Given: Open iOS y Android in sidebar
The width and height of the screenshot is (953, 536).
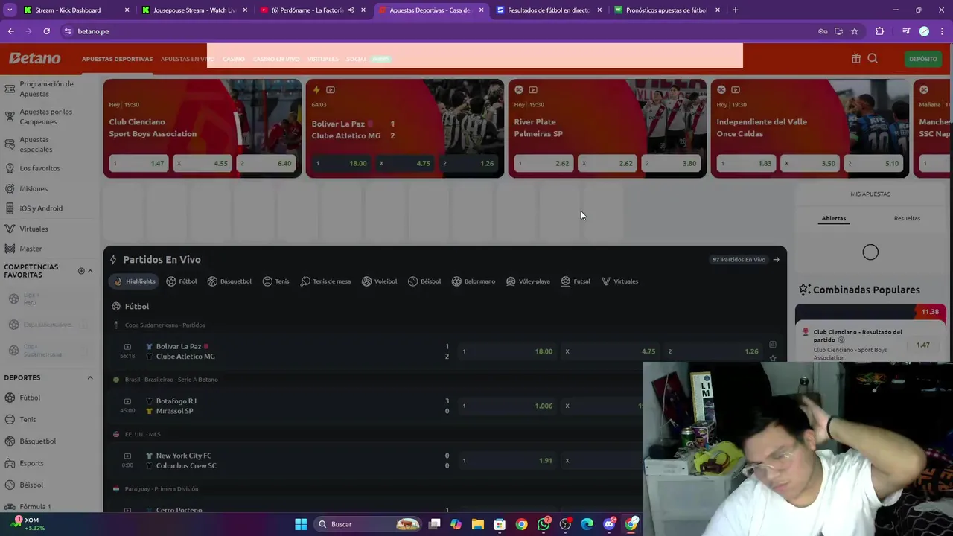Looking at the screenshot, I should click(41, 208).
